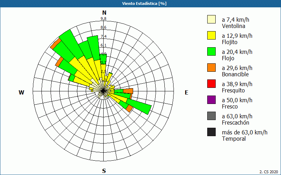Click the 'Flojo' legend label
The height and width of the screenshot is (175, 281).
228,58
